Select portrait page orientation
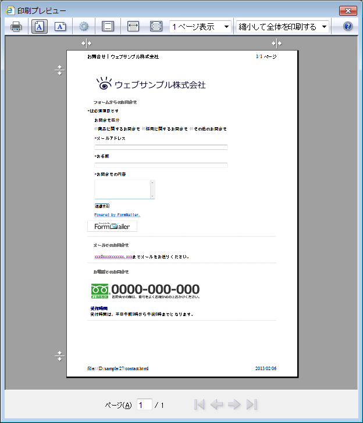Image resolution: width=363 pixels, height=423 pixels. tap(40, 27)
